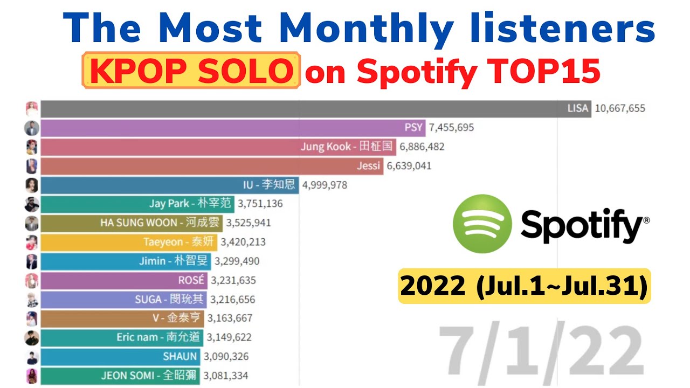Click the avatar next to Taeyeon's bar
Viewport: 690px width, 388px height.
tap(32, 242)
